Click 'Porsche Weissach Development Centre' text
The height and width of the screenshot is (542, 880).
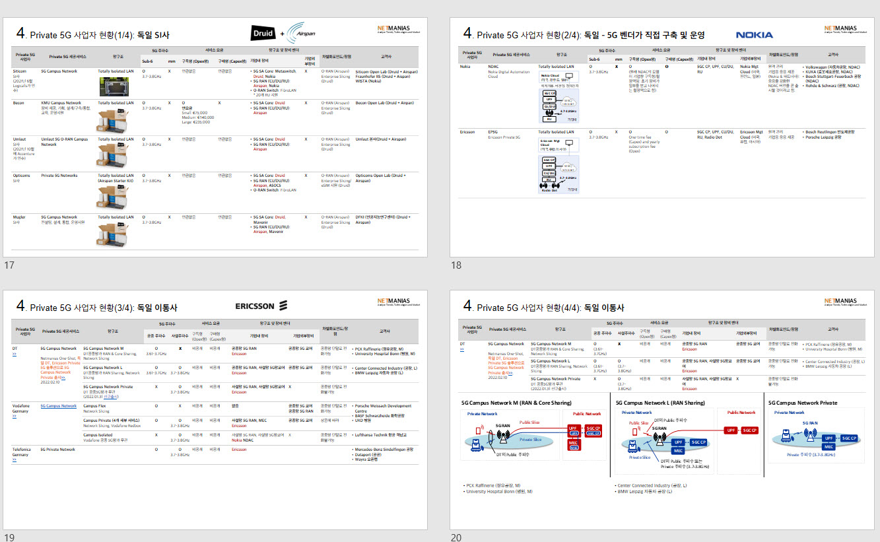383,408
